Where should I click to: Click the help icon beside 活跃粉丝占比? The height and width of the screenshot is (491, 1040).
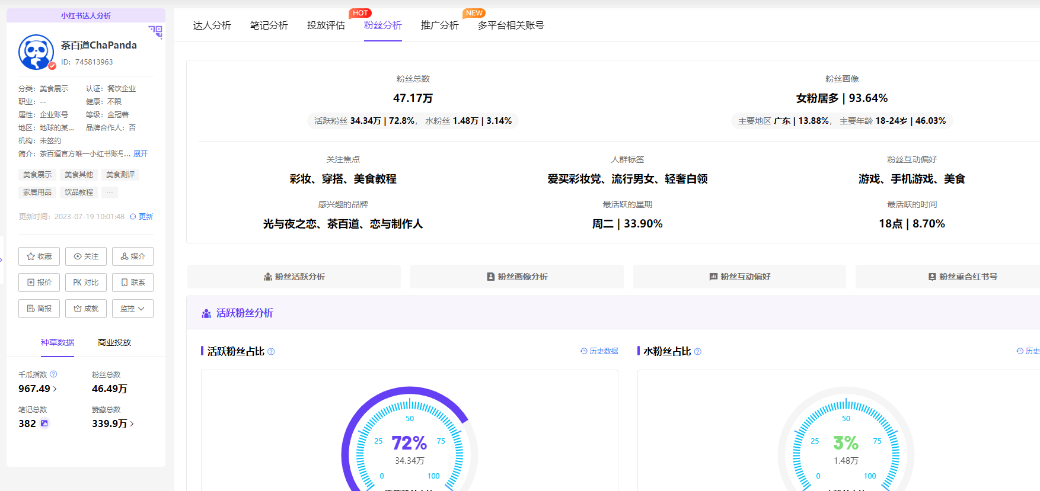click(x=271, y=352)
